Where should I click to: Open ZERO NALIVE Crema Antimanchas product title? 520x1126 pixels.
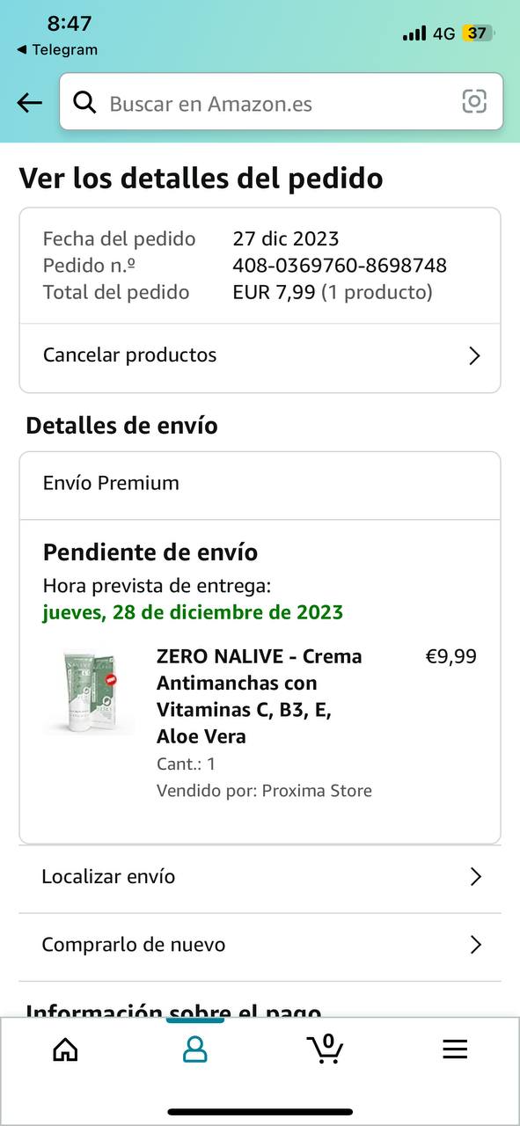pyautogui.click(x=260, y=696)
